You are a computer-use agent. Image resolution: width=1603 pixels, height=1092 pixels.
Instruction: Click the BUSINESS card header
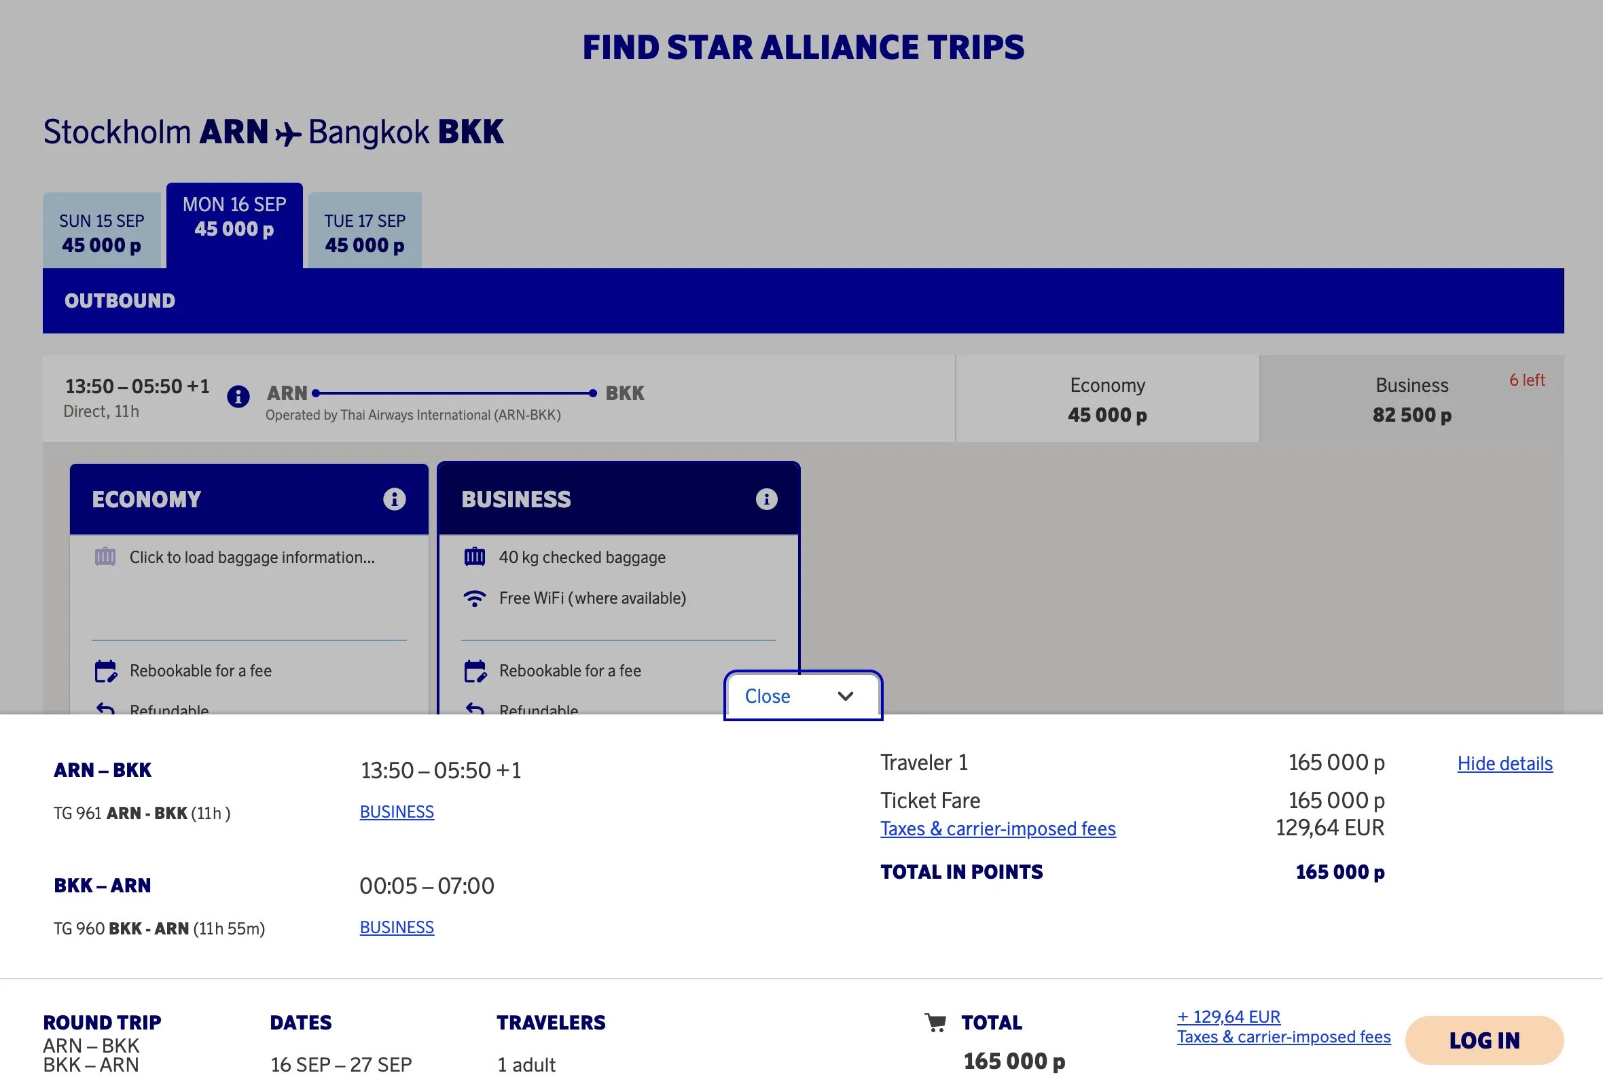619,498
